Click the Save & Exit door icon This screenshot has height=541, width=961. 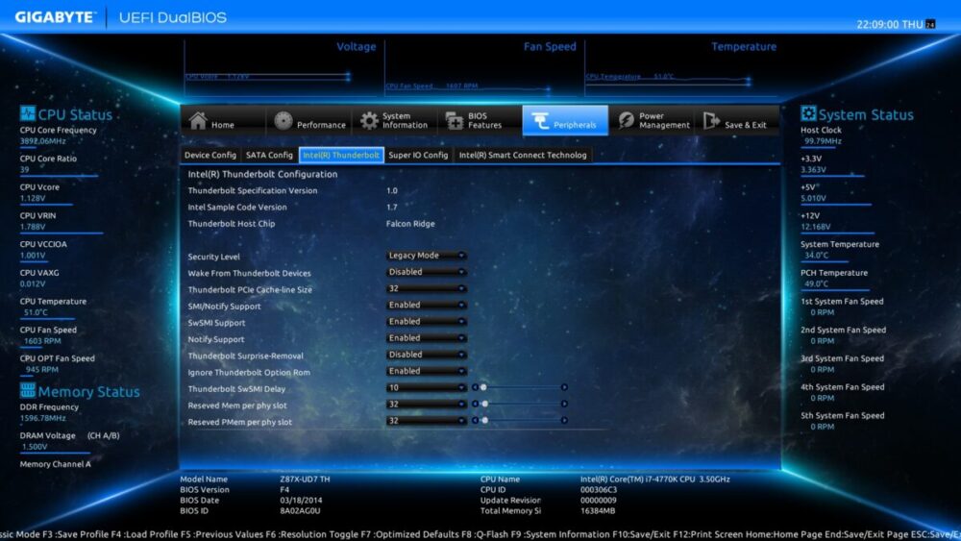pos(711,121)
